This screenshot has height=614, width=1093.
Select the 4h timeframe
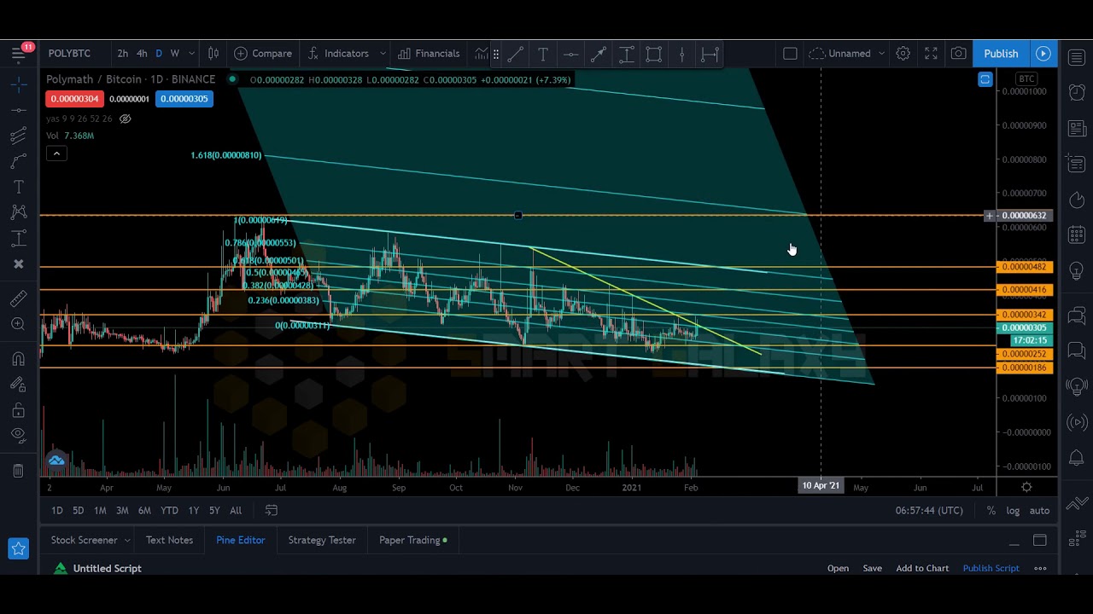(x=142, y=53)
